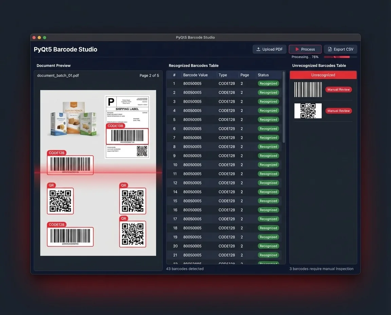The image size is (391, 315).
Task: Select barcode value in row 1
Action: [192, 83]
